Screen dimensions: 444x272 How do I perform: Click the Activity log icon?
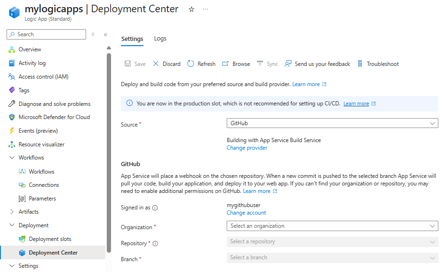pyautogui.click(x=12, y=63)
